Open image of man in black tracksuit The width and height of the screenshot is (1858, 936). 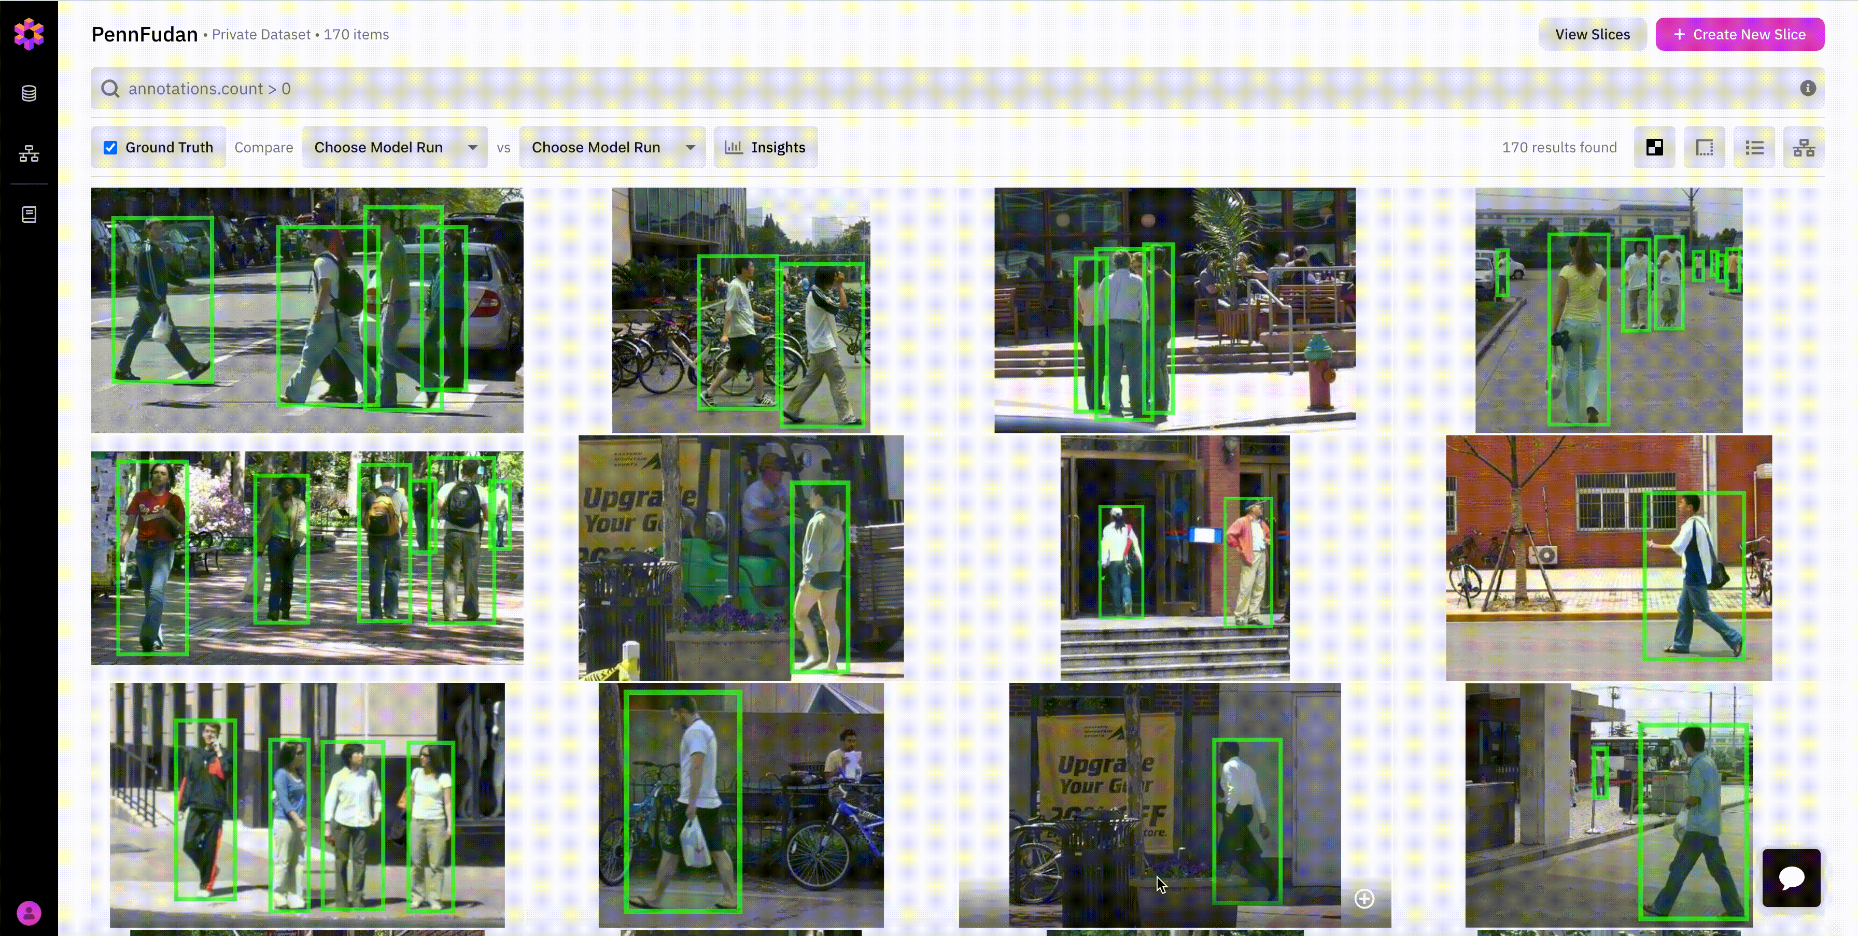coord(307,805)
